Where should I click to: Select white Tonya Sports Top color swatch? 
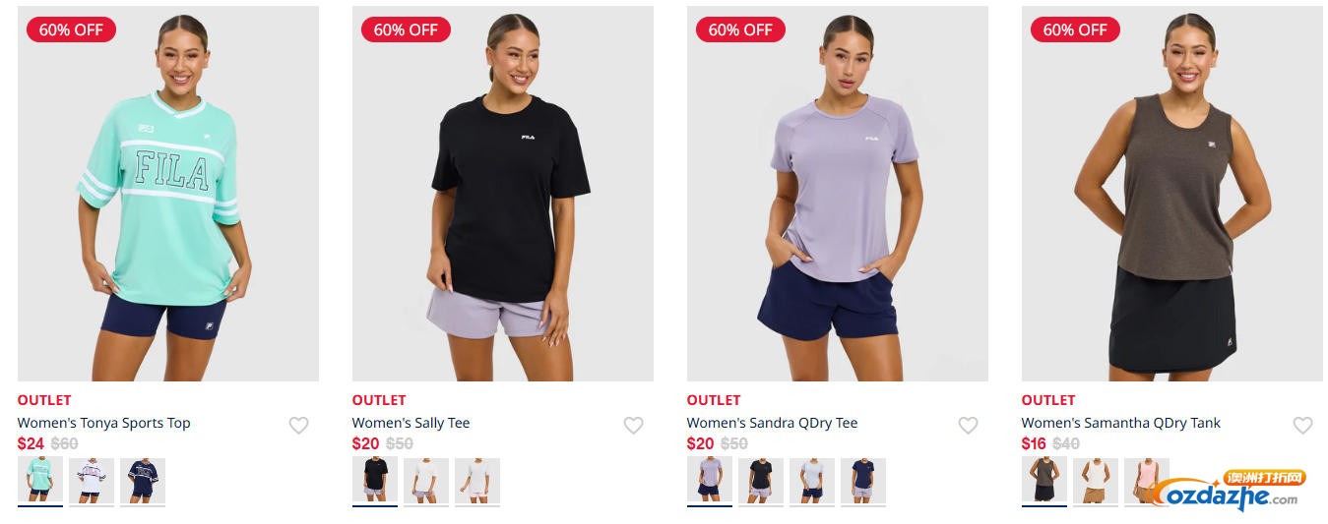pyautogui.click(x=92, y=480)
